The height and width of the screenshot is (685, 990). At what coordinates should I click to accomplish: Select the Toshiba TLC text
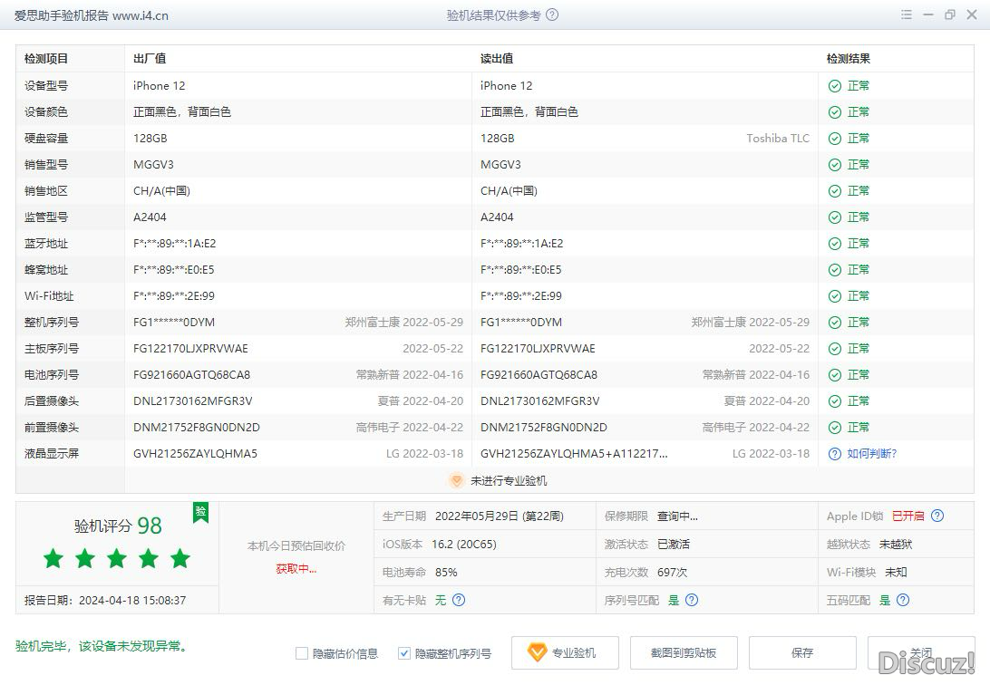(x=778, y=138)
